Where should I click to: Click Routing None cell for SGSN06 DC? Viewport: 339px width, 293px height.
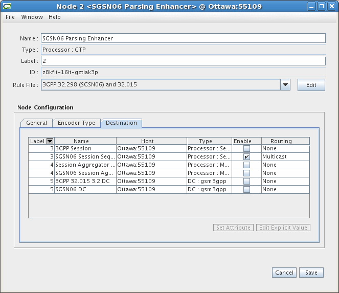(x=285, y=189)
